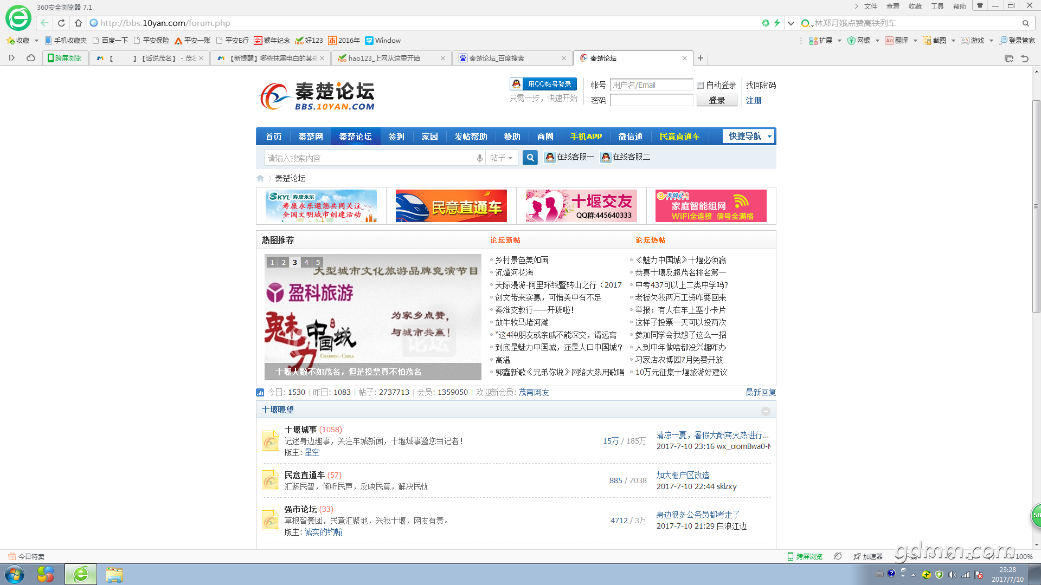The width and height of the screenshot is (1041, 585).
Task: Click the 用QQ帐号登录 button
Action: click(543, 84)
